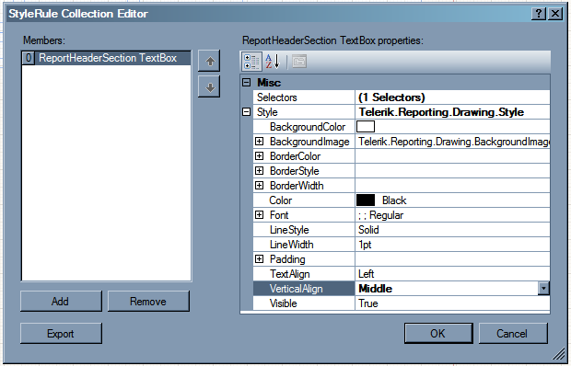Image resolution: width=571 pixels, height=366 pixels.
Task: Select the Selectors property row
Action: [402, 97]
